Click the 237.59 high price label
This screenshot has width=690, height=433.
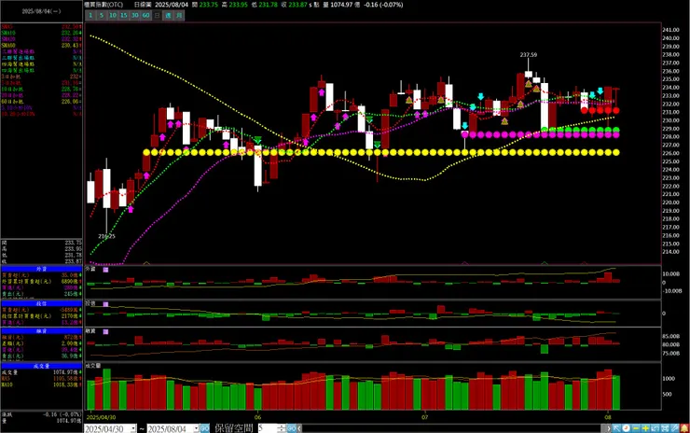[528, 55]
